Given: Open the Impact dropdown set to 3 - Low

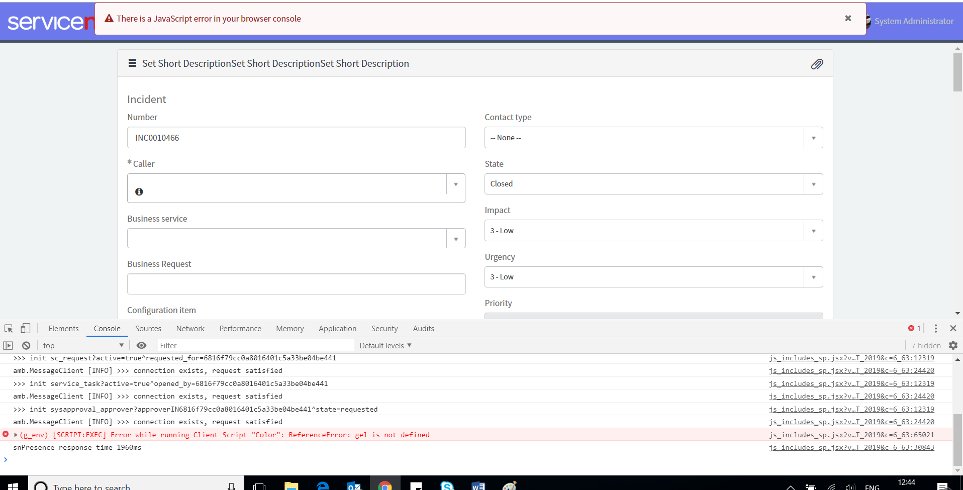Looking at the screenshot, I should coord(813,231).
